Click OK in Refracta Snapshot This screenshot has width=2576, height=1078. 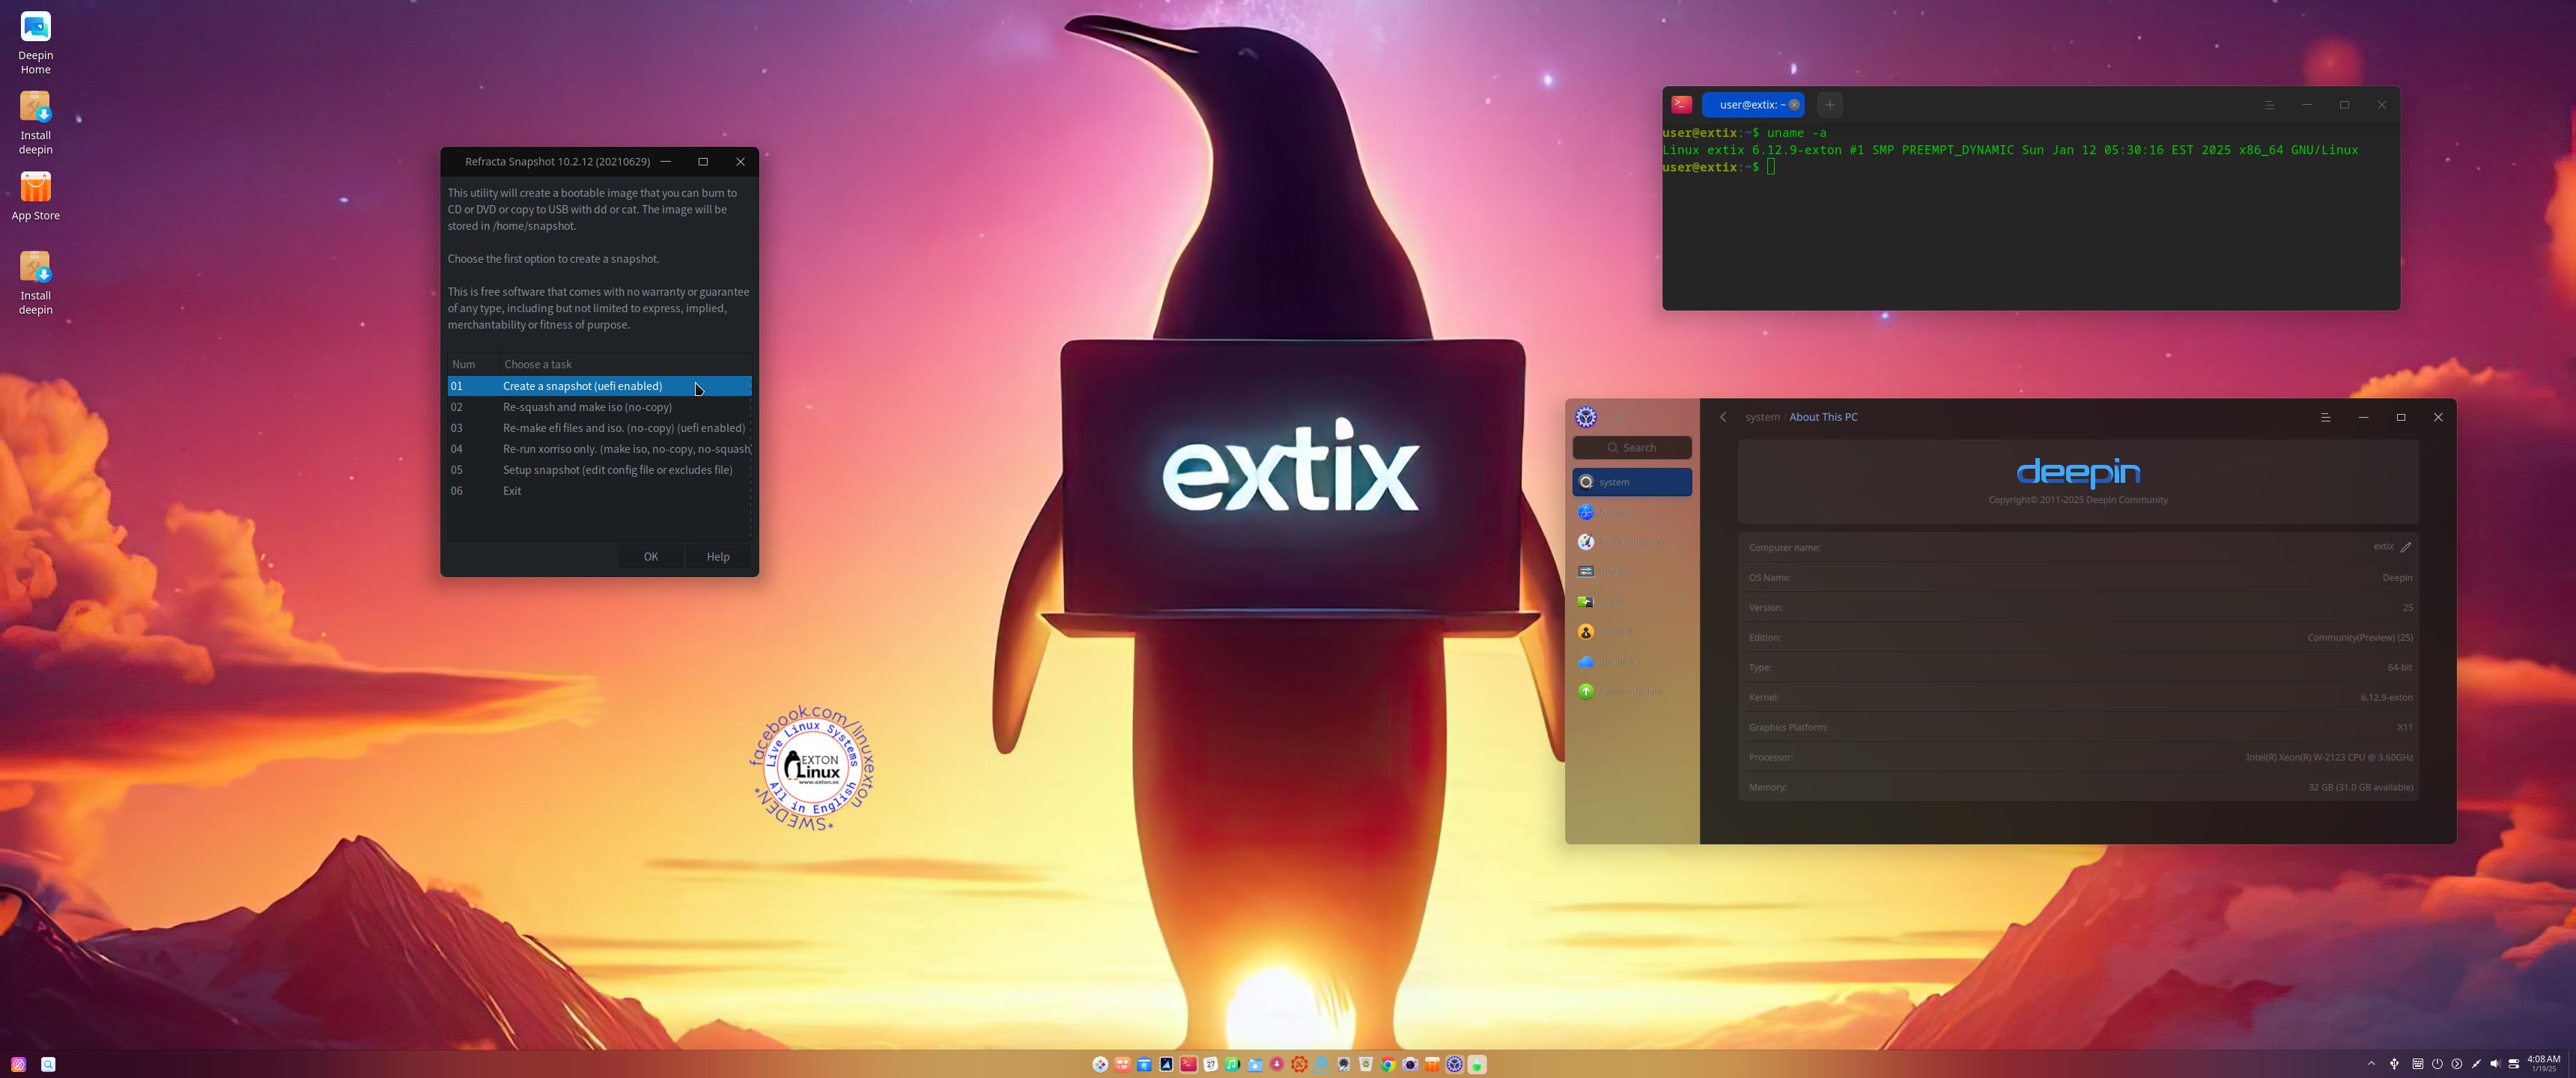coord(651,557)
